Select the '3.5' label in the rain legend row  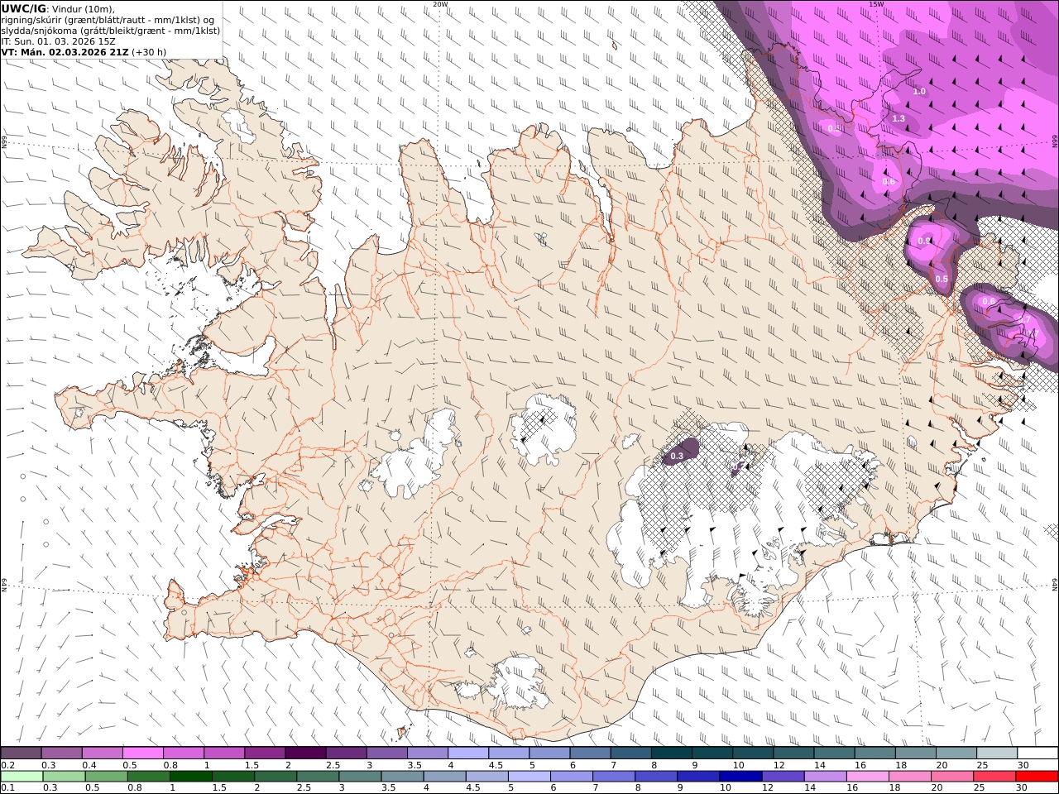[x=388, y=788]
